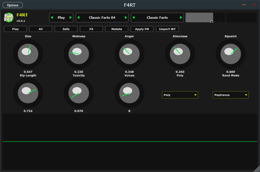
Task: Close the F4RT window
Action: point(254,5)
